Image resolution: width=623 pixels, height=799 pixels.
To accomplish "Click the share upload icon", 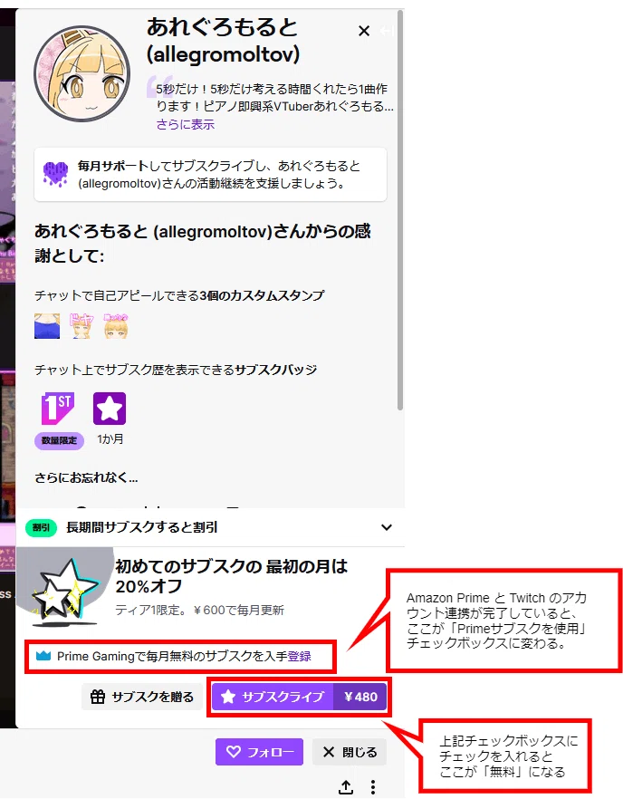I will pos(346,786).
